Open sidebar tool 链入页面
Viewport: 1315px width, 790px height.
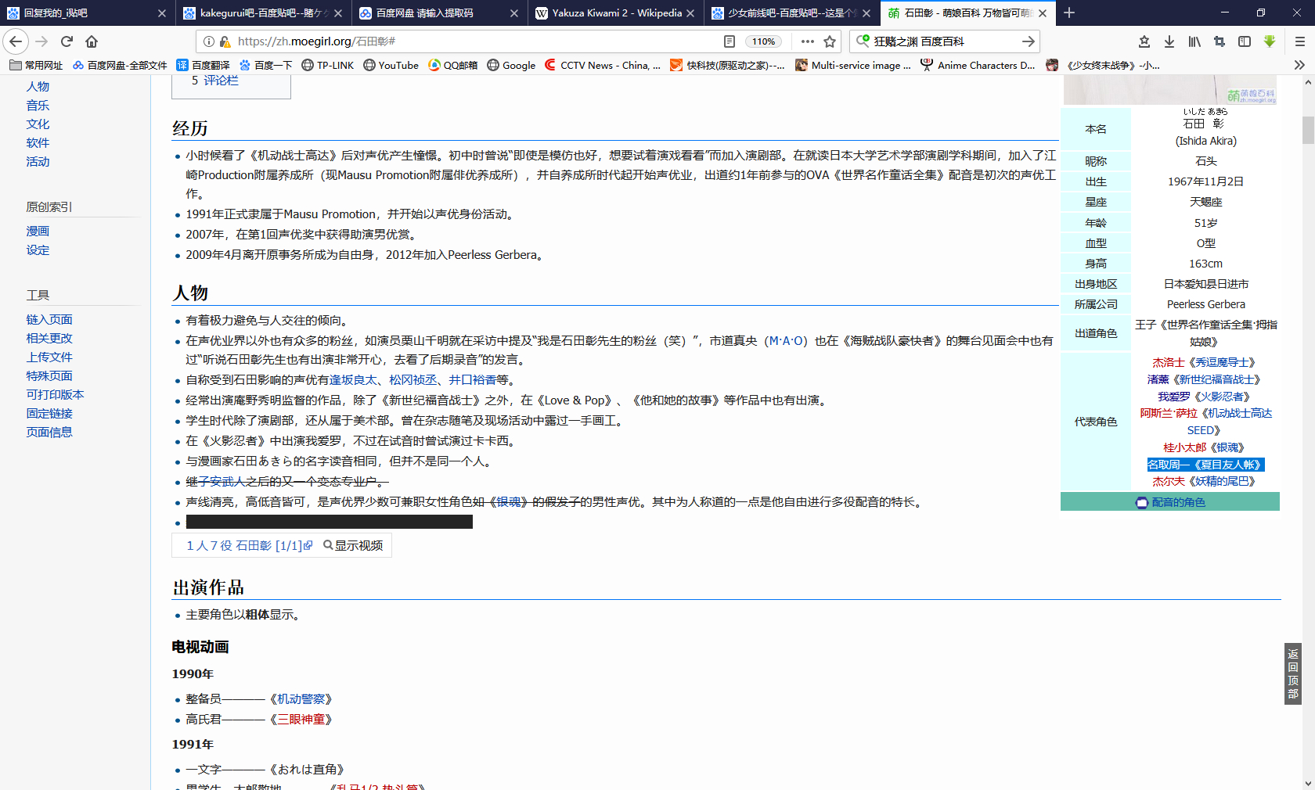pyautogui.click(x=49, y=319)
